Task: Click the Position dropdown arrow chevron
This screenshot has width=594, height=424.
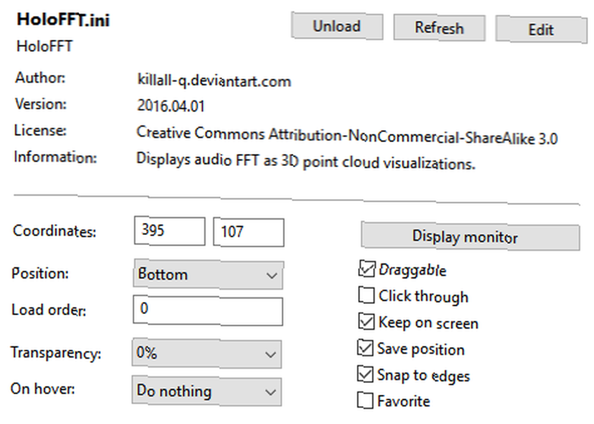Action: [271, 276]
